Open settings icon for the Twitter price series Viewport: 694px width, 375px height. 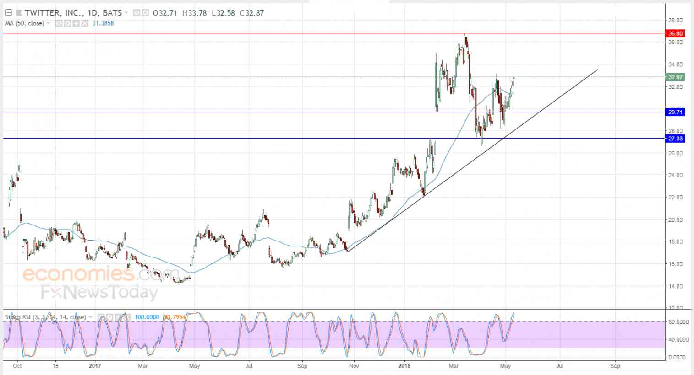[x=145, y=13]
